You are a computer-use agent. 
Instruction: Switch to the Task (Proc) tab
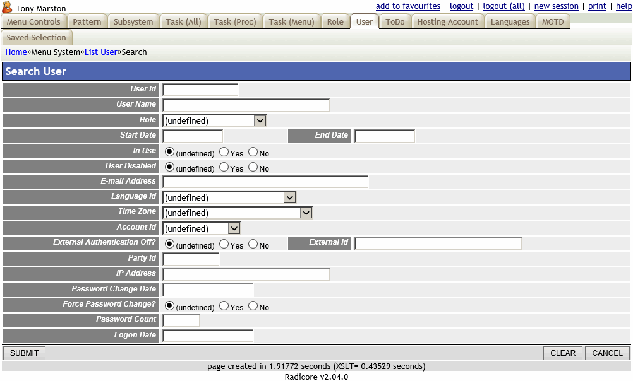pyautogui.click(x=236, y=21)
